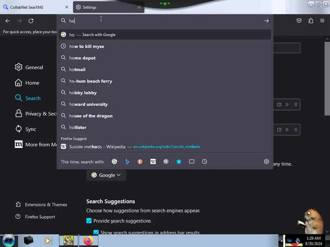Reload the current page
330x247 pixels.
tap(31, 21)
